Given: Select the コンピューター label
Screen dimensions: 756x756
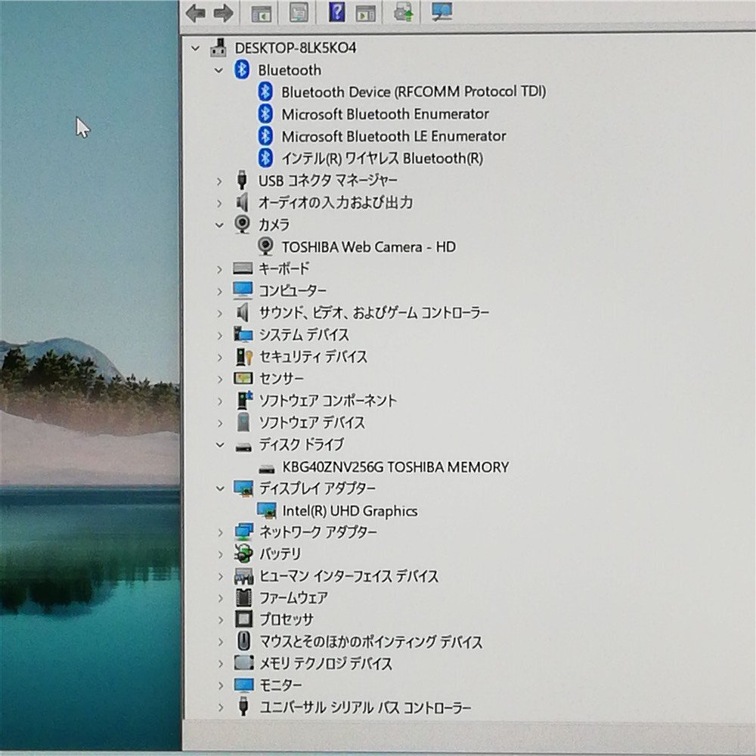Looking at the screenshot, I should coord(293,290).
